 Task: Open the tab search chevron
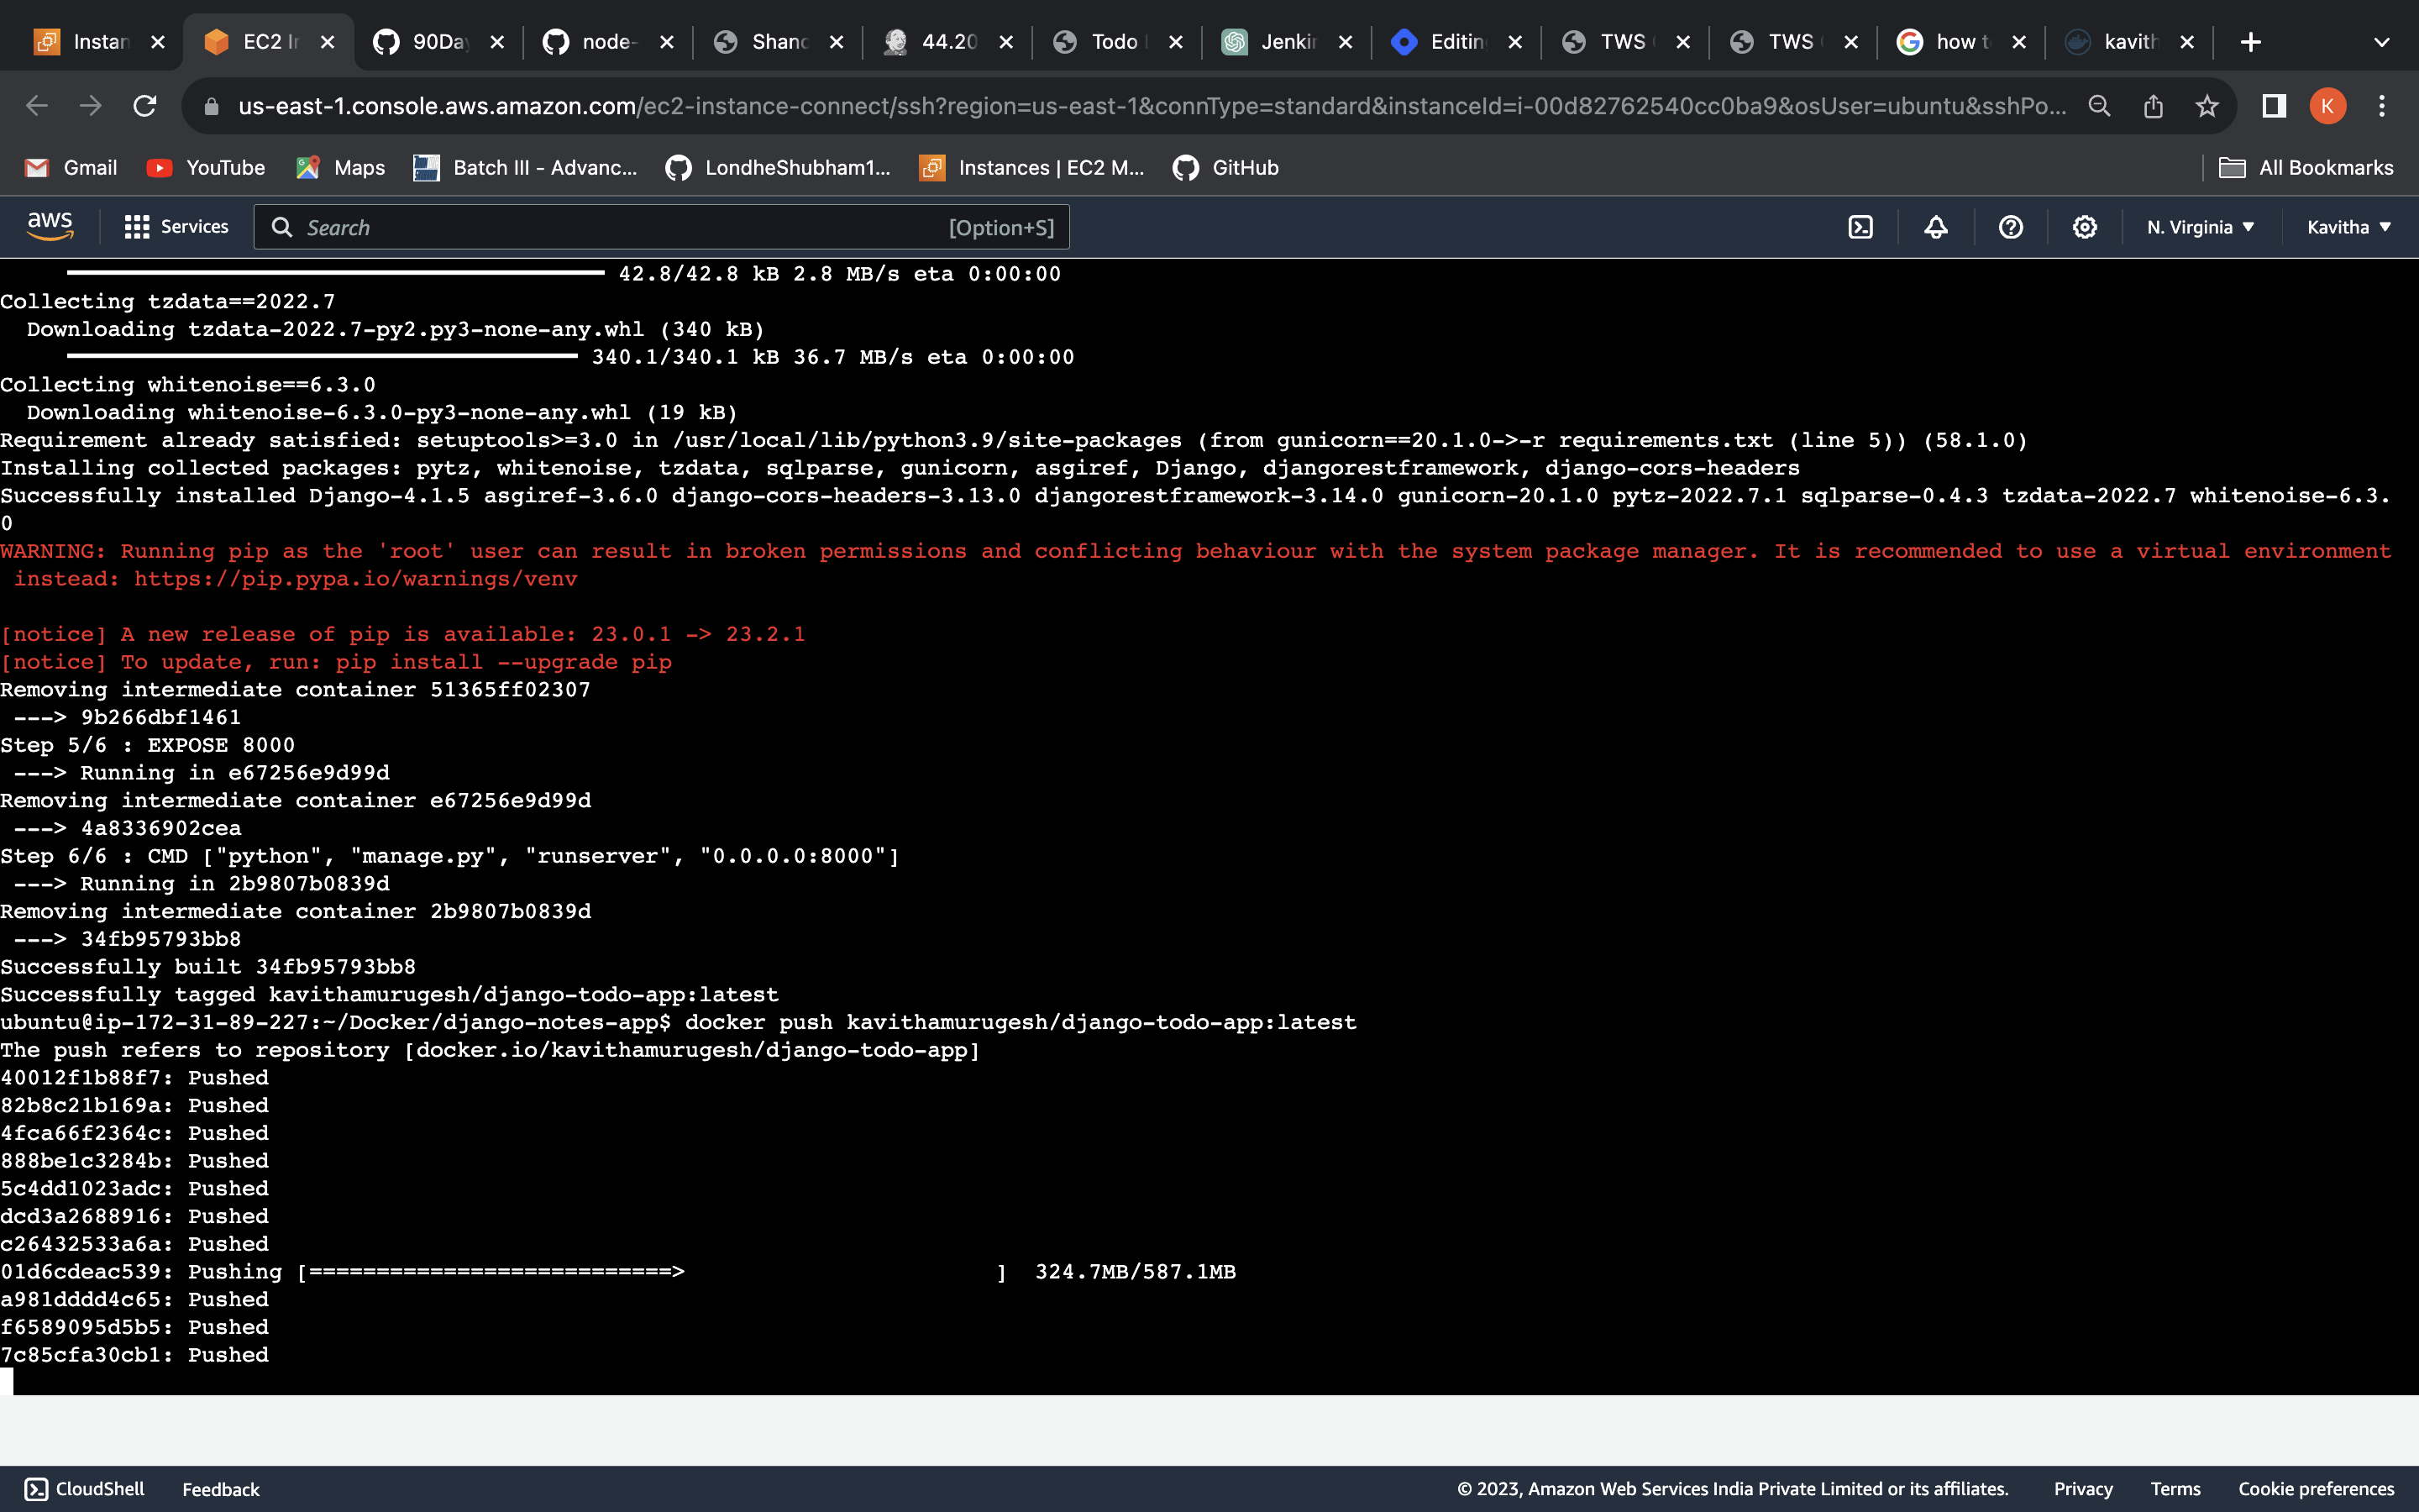2381,42
